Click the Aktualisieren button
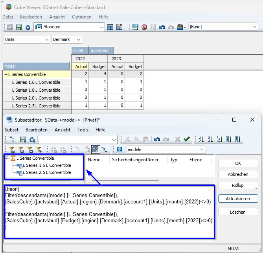This screenshot has height=253, width=263. 238,199
